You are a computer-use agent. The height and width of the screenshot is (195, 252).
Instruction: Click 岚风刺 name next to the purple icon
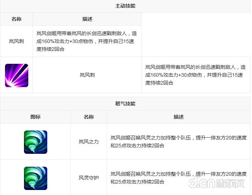pyautogui.click(x=87, y=75)
